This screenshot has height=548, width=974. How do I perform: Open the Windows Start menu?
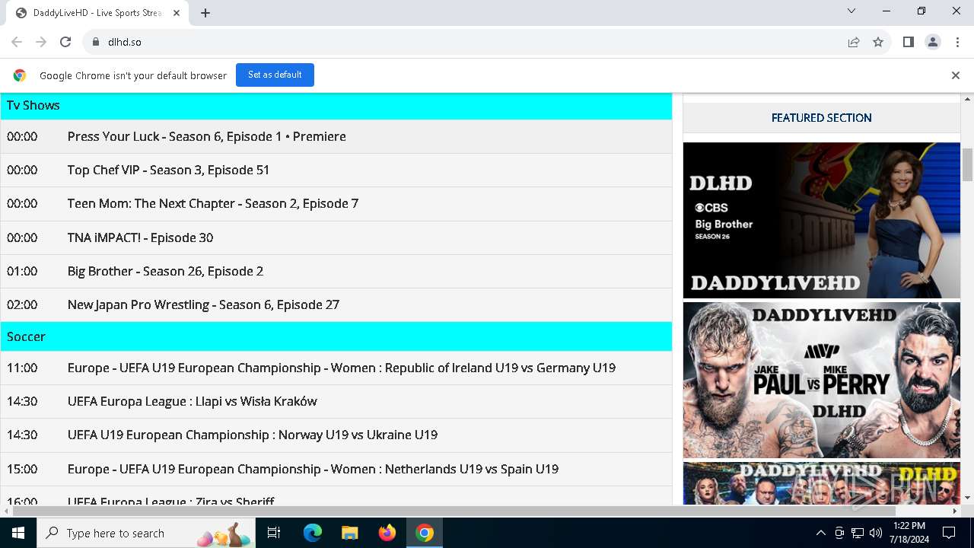tap(18, 533)
